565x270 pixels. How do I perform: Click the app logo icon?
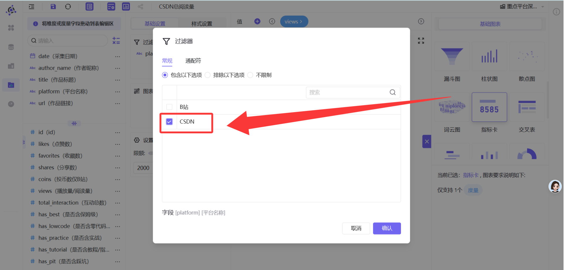(x=11, y=10)
